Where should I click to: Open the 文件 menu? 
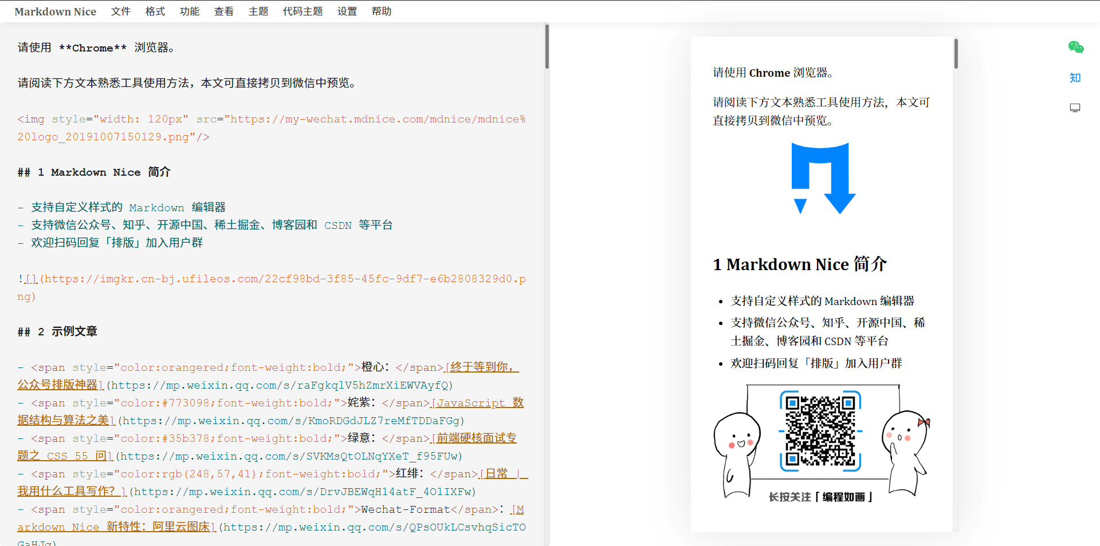pyautogui.click(x=121, y=11)
